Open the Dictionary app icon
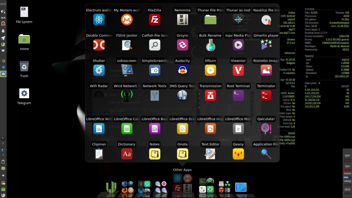 point(127,154)
